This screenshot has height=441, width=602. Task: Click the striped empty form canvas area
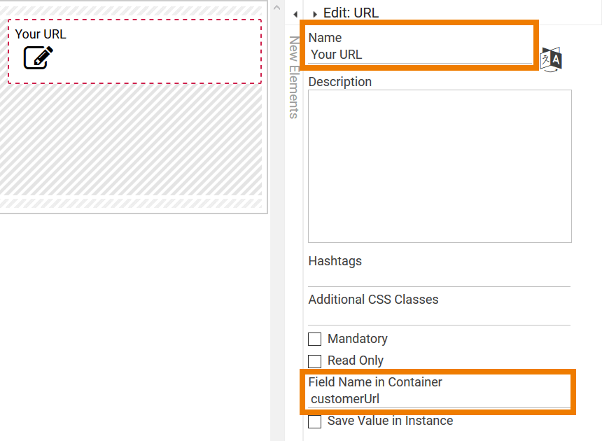pos(133,140)
